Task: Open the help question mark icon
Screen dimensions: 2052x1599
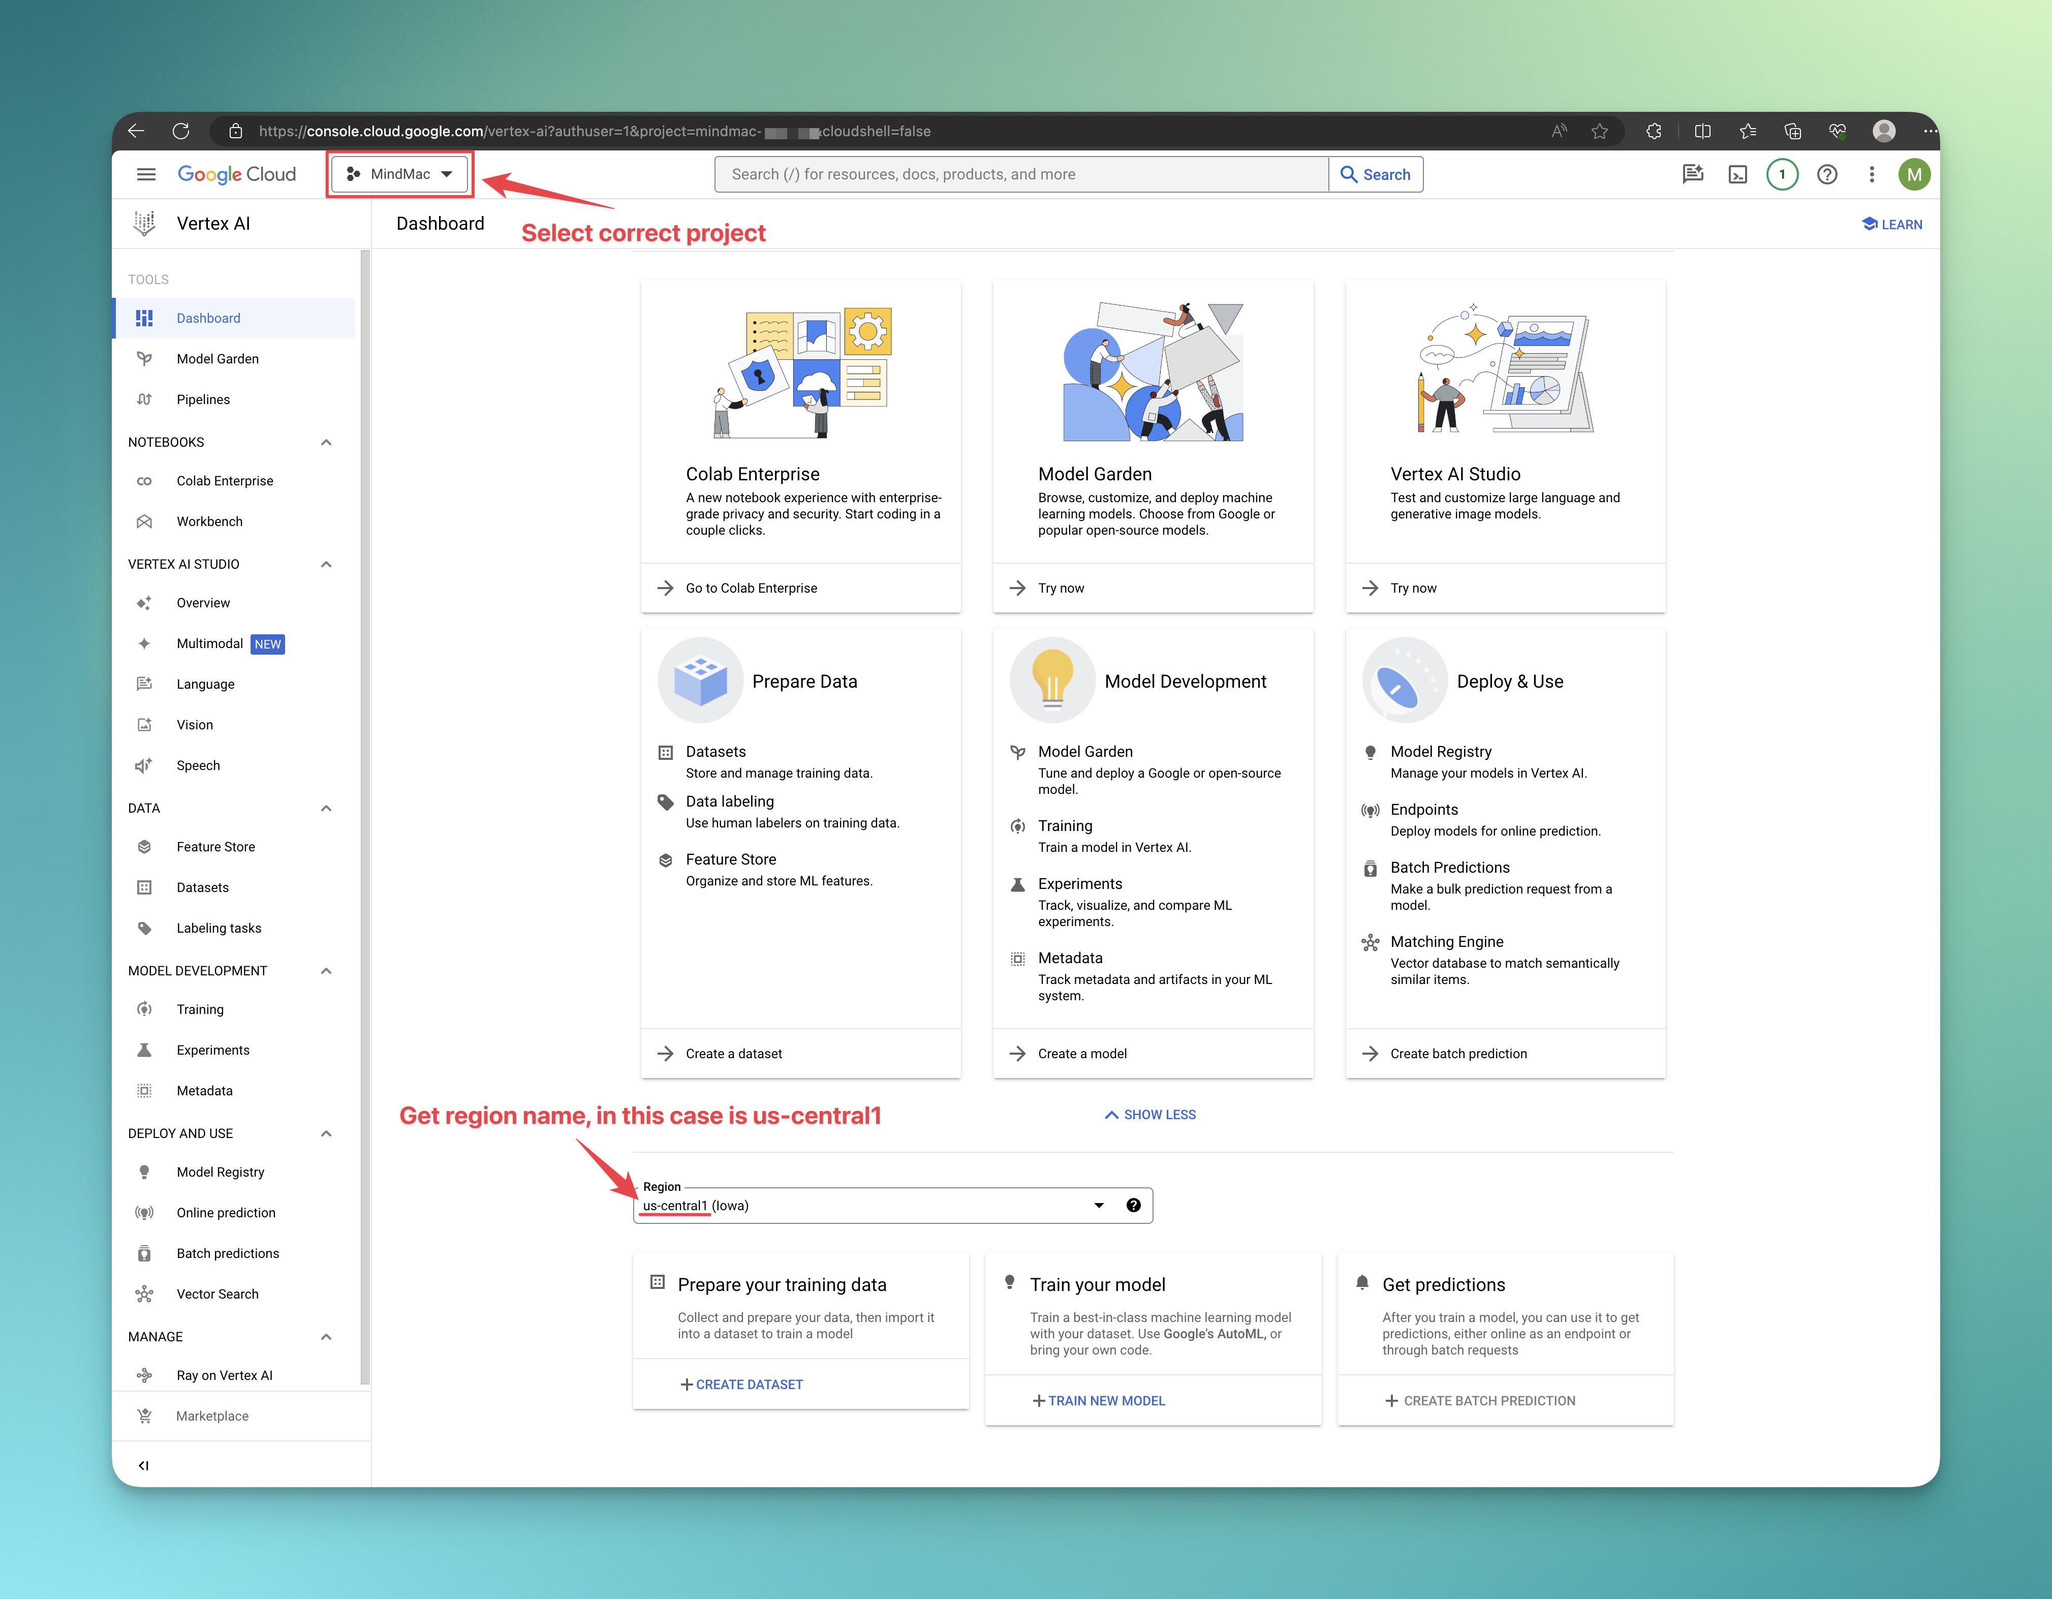Action: pyautogui.click(x=1826, y=175)
